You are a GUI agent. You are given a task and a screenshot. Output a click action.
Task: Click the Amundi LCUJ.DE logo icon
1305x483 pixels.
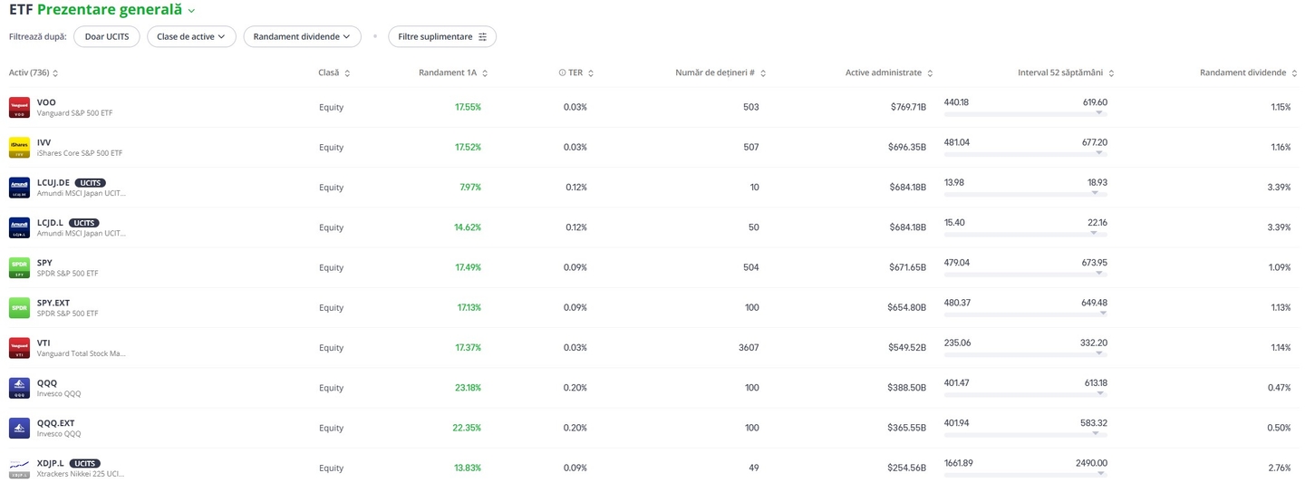[x=19, y=188]
